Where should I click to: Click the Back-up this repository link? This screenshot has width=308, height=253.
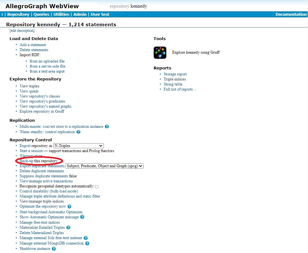click(x=27, y=161)
